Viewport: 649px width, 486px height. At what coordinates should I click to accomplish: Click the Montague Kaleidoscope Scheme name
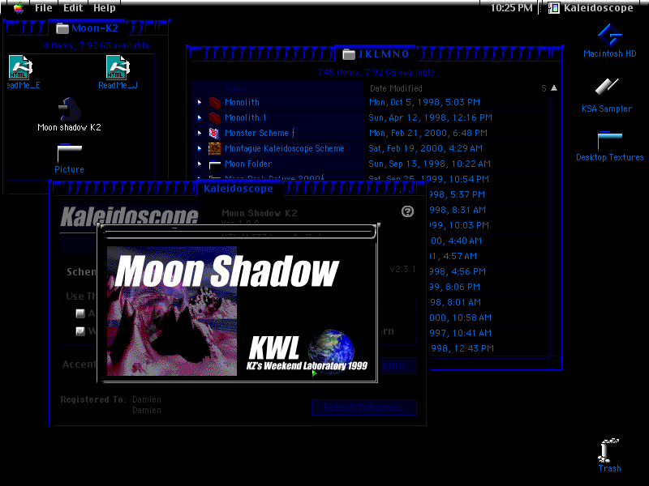point(285,148)
